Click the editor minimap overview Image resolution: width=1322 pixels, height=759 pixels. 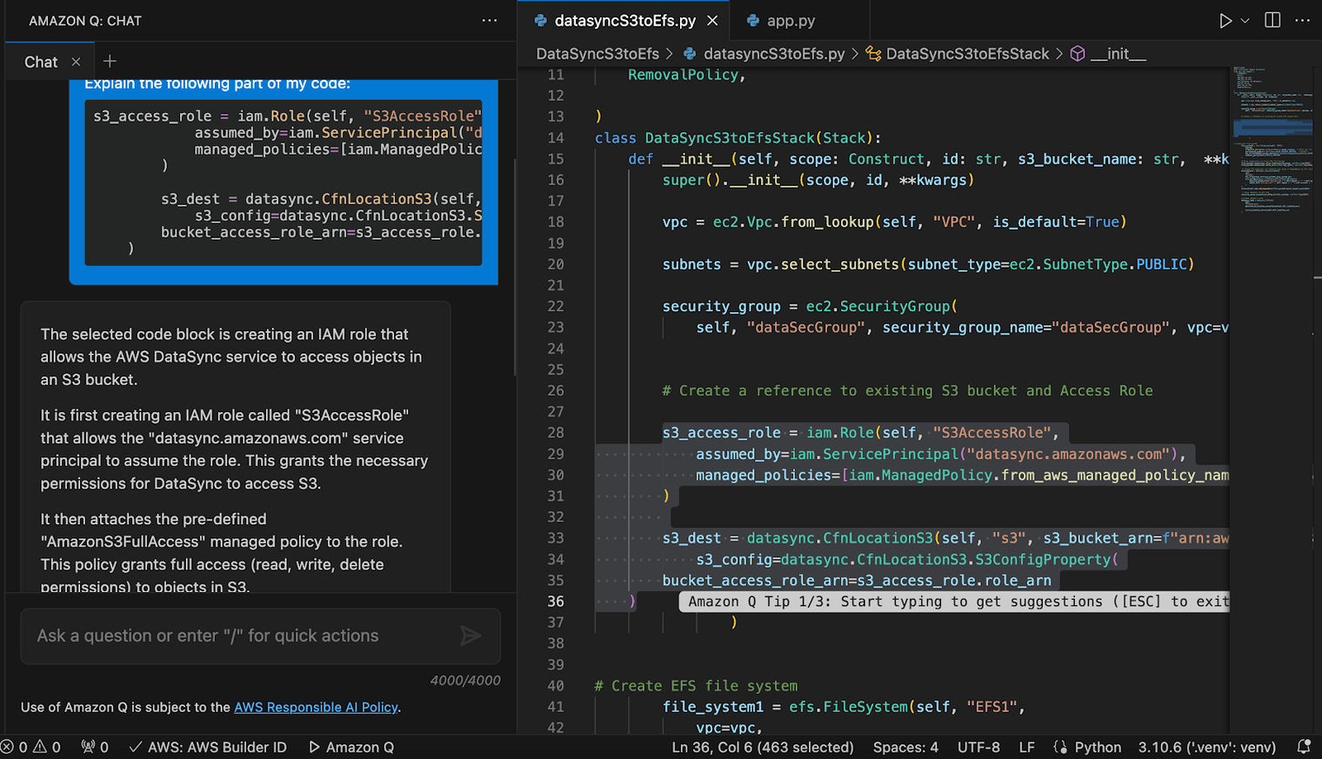point(1272,139)
